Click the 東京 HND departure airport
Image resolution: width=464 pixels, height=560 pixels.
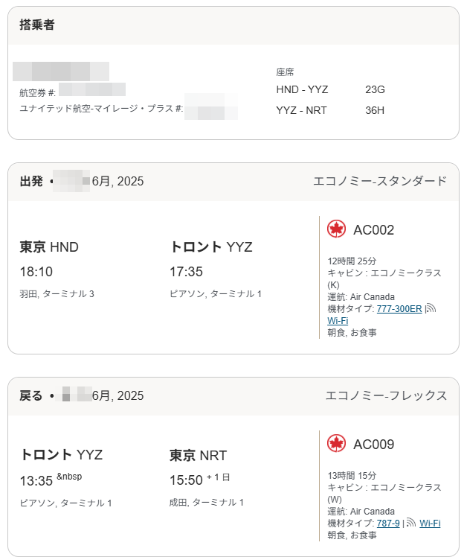49,247
